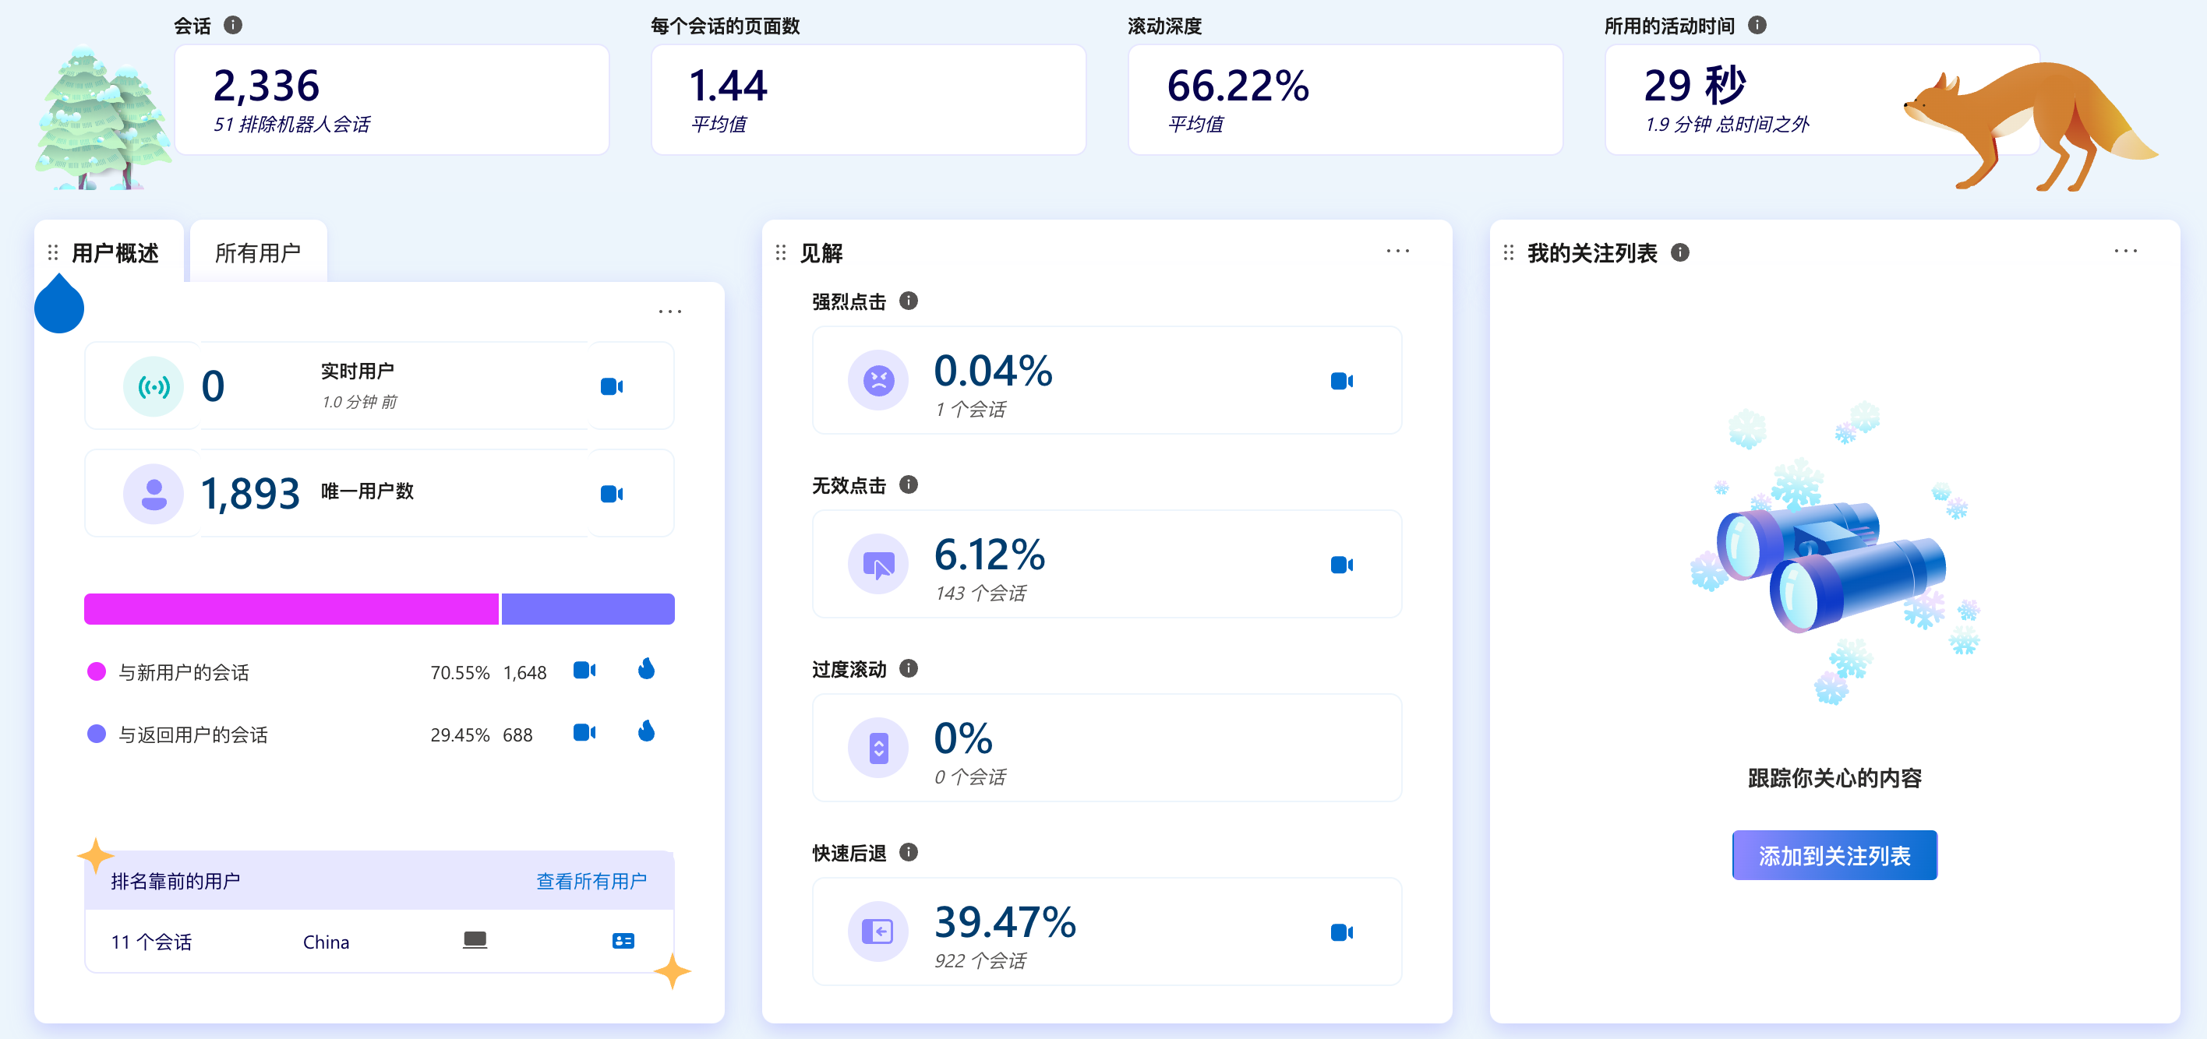Click info icon next to 会话
Image resolution: width=2207 pixels, height=1039 pixels.
[x=232, y=25]
